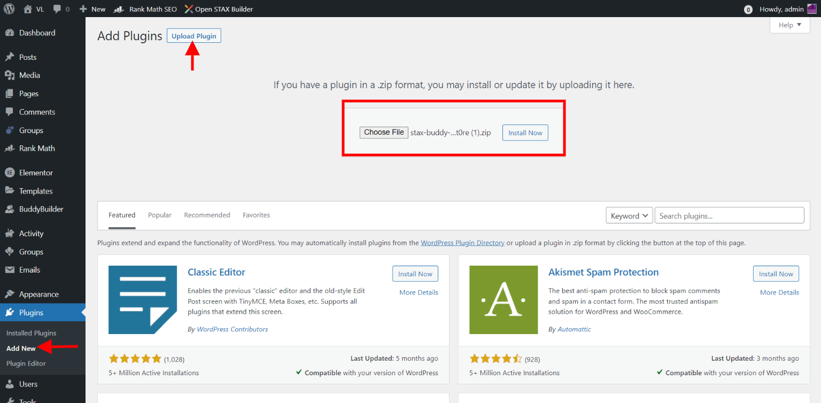Click the Choose File button

point(384,133)
